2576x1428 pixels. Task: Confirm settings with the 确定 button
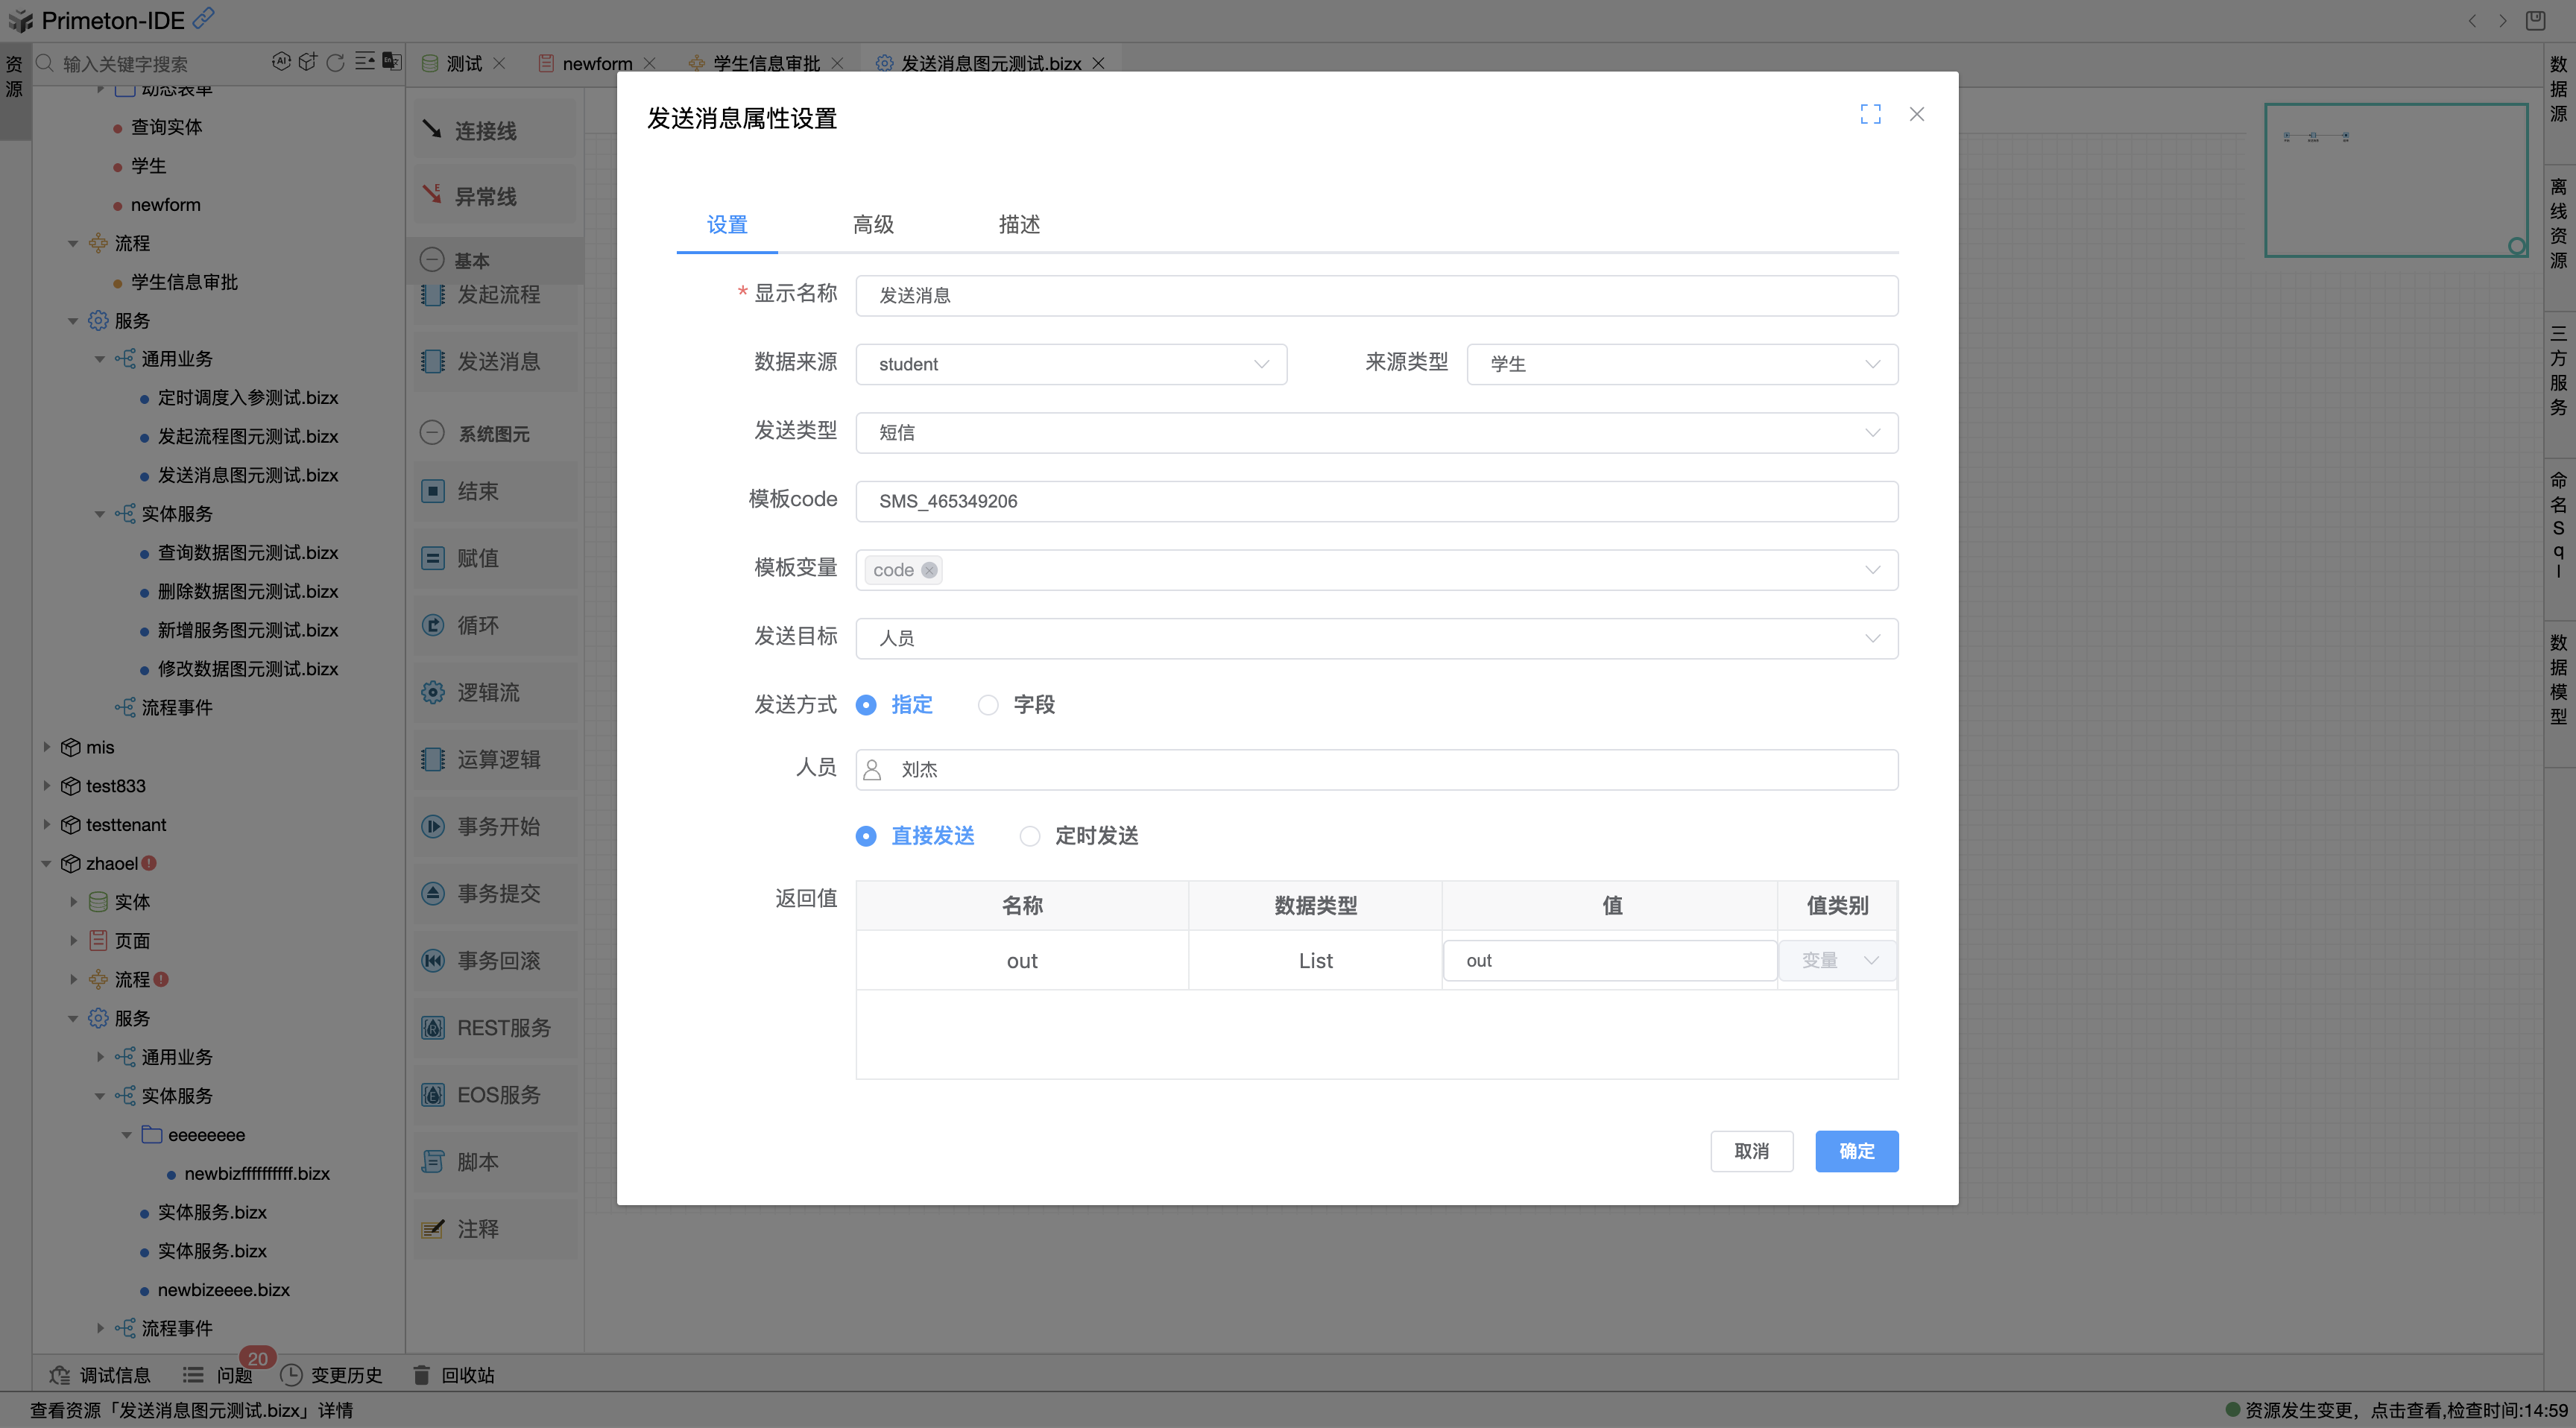[x=1856, y=1151]
